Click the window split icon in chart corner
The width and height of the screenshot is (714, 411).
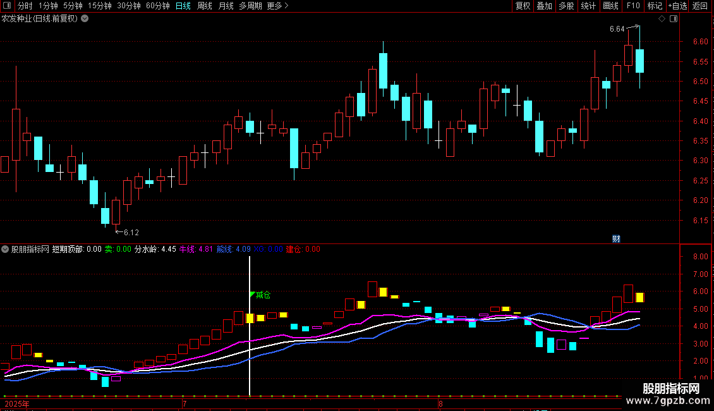click(x=674, y=19)
